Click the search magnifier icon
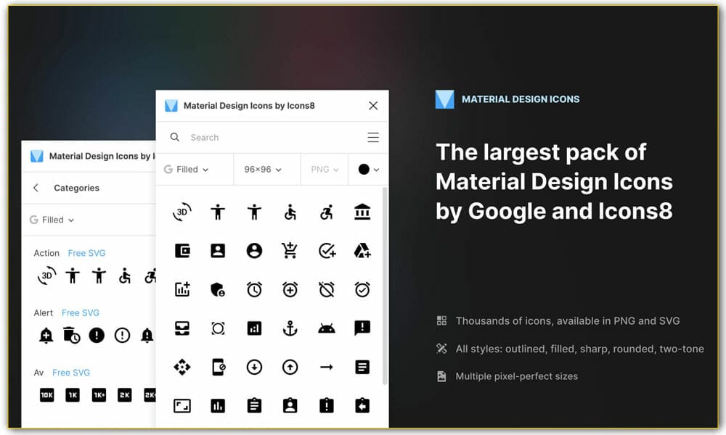 point(174,137)
